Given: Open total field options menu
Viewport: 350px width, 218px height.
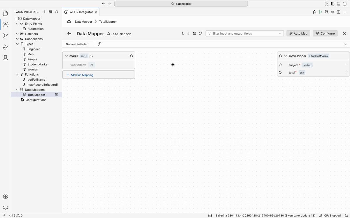Looking at the screenshot, I should tap(347, 72).
